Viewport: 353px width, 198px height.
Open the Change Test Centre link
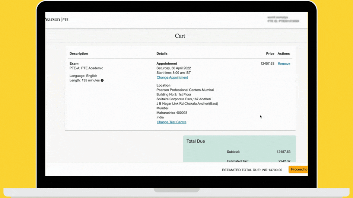[171, 122]
